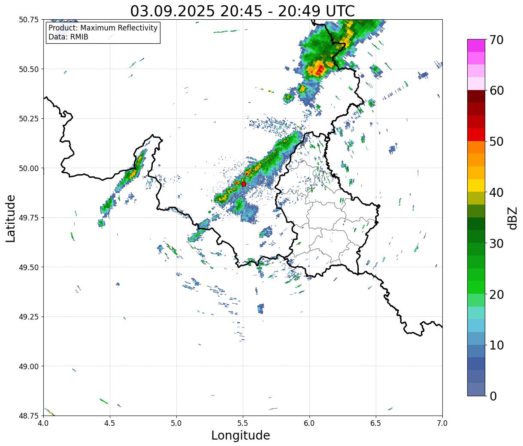523x446 pixels.
Task: Click the red location marker dot
Action: point(244,184)
